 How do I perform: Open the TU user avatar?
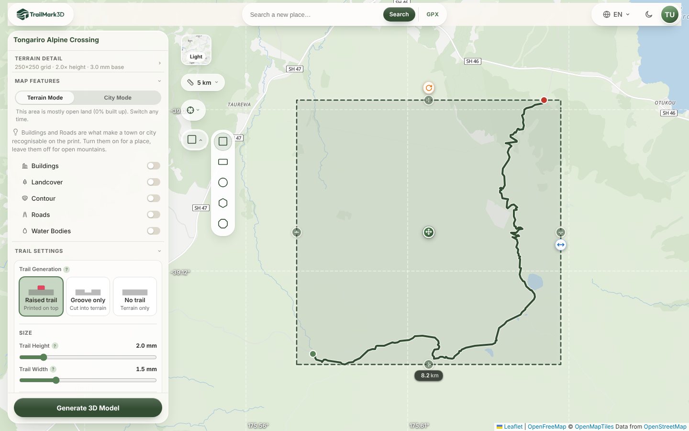(x=670, y=14)
